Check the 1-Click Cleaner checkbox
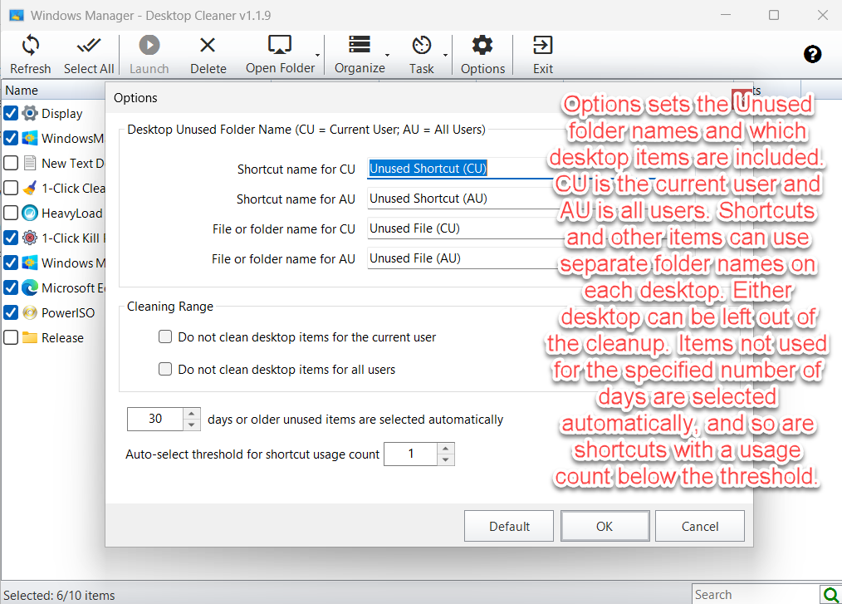Image resolution: width=842 pixels, height=604 pixels. pyautogui.click(x=11, y=188)
